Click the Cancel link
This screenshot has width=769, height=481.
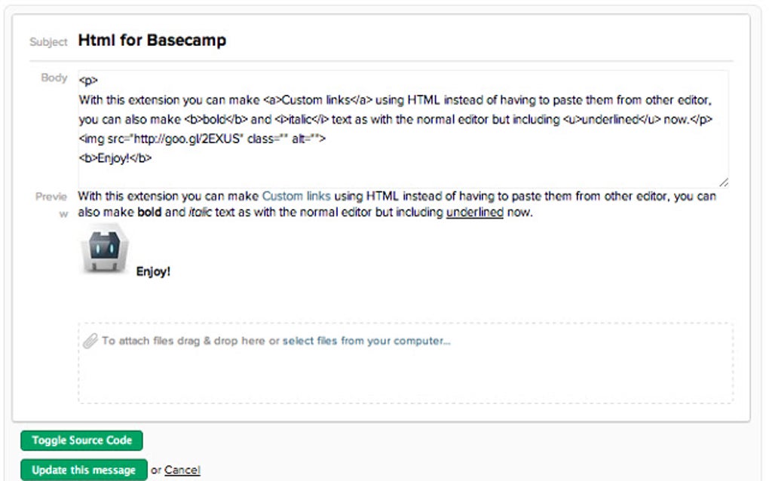[x=183, y=469]
